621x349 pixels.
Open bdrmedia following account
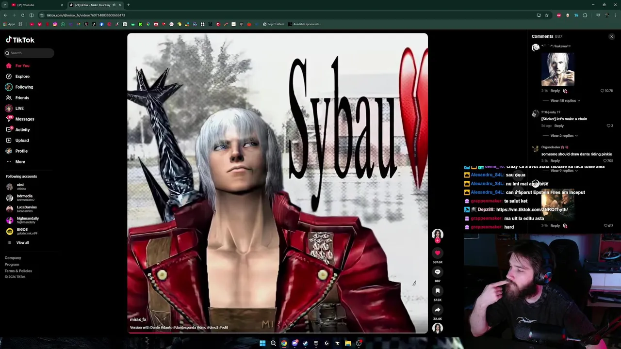pos(20,198)
